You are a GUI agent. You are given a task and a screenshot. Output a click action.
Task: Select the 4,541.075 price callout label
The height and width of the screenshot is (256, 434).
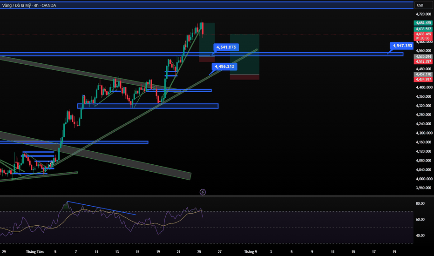(x=226, y=47)
